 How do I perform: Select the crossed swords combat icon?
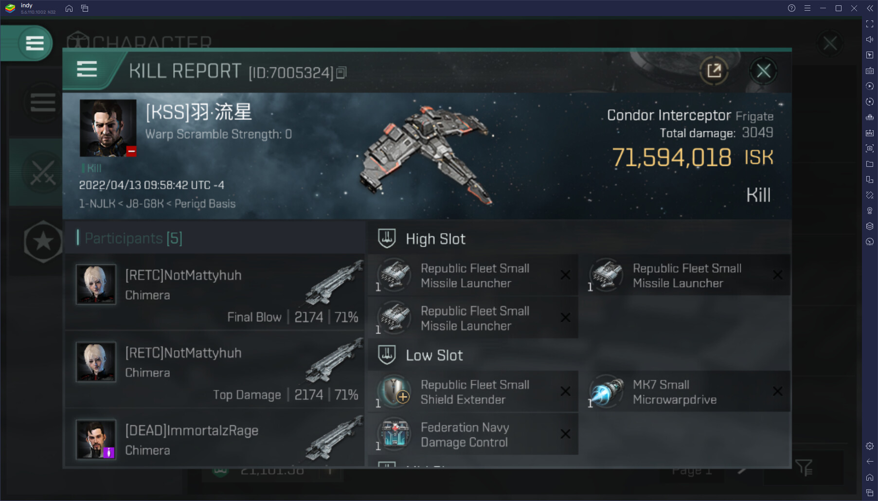coord(43,172)
